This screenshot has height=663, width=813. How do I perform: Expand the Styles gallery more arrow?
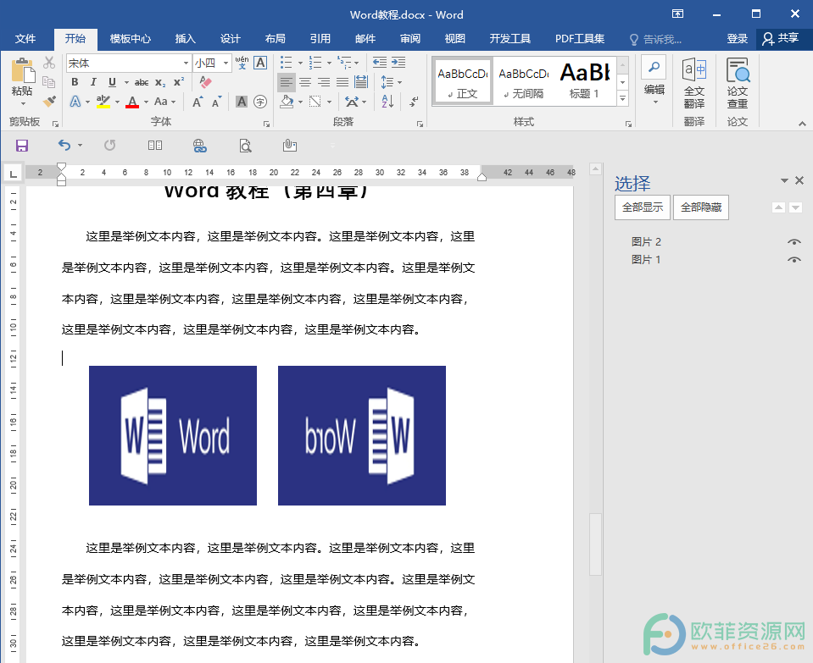click(623, 98)
